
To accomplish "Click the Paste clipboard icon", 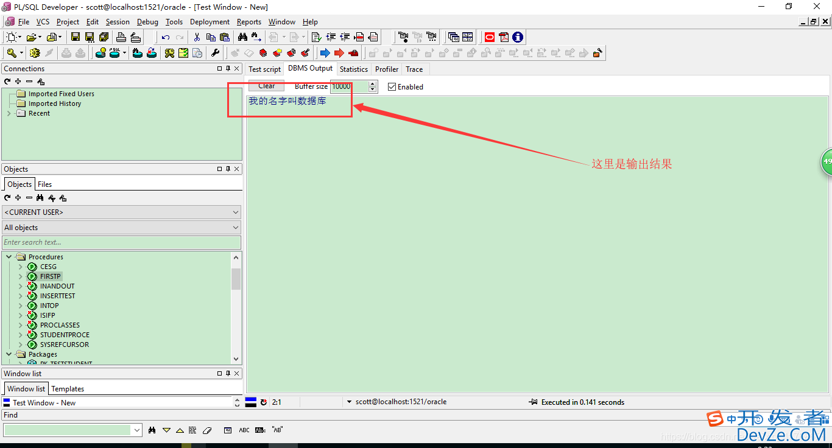I will (x=225, y=37).
